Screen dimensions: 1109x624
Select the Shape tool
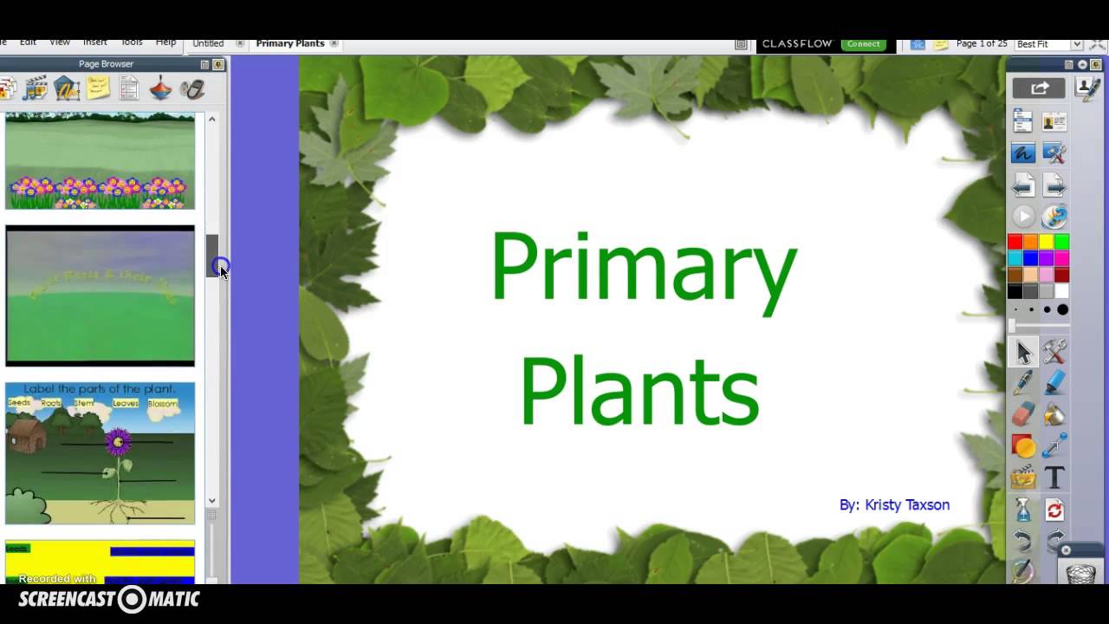(1023, 445)
